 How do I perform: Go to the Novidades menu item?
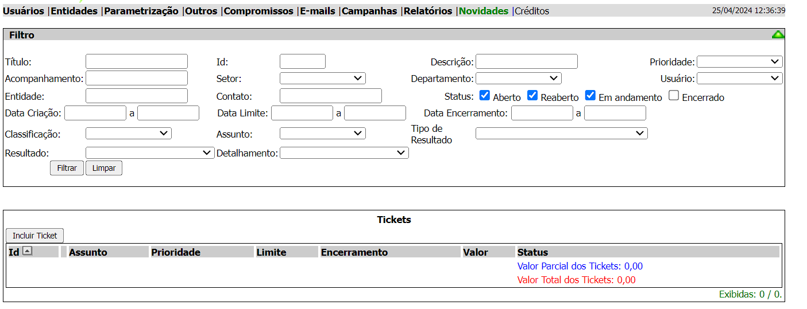point(484,11)
